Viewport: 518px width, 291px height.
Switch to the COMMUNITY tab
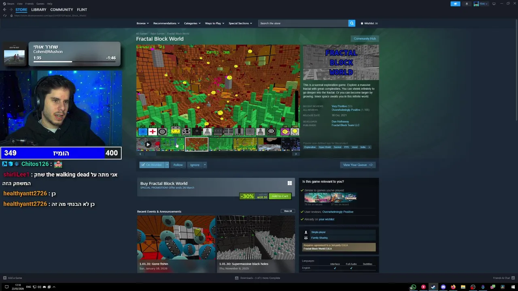pos(62,9)
